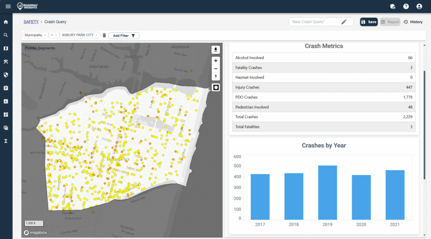This screenshot has width=431, height=239.
Task: Click the sigma summation icon in sidebar
Action: coord(6,141)
